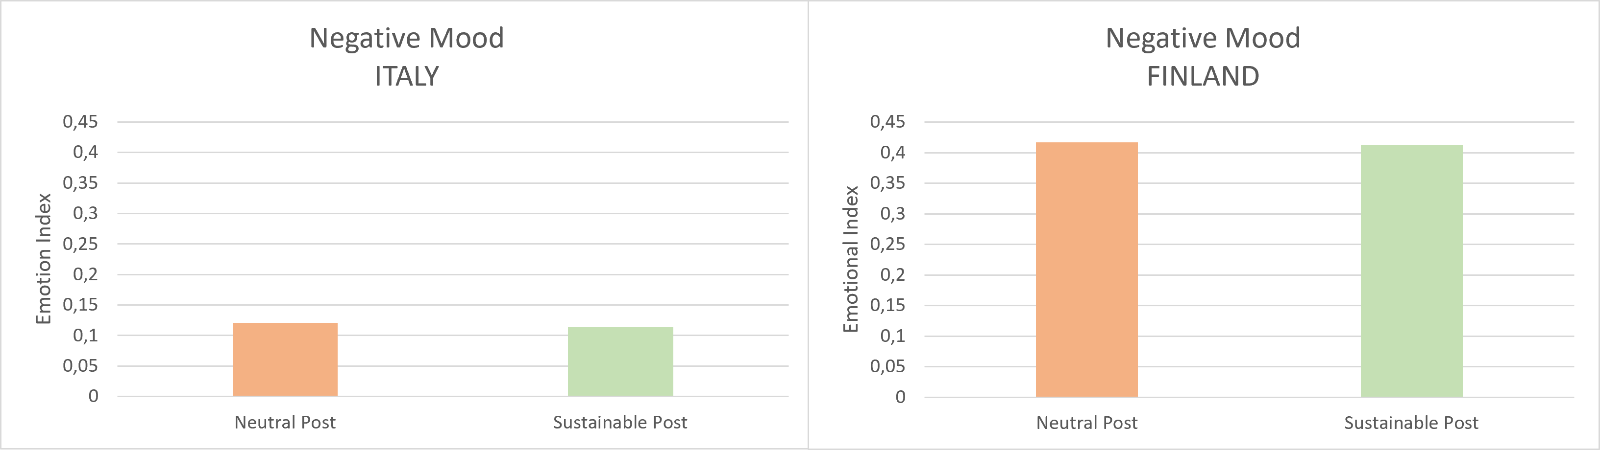Pick the 0,3 axis label in Italy chart
This screenshot has width=1600, height=450.
(86, 213)
